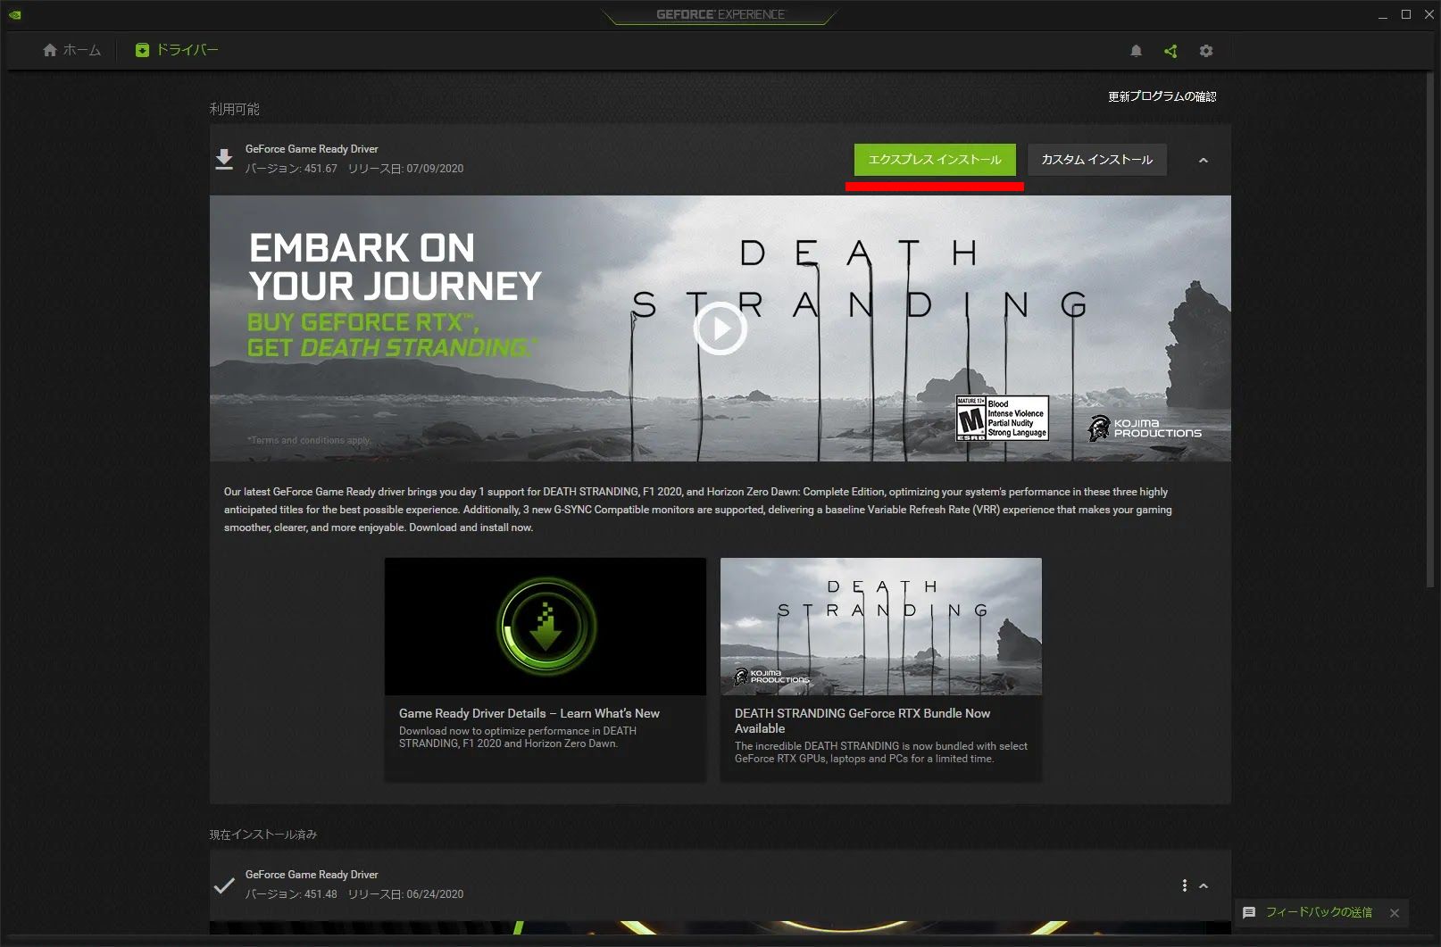1441x947 pixels.
Task: Play the Death Stranding banner video
Action: (x=720, y=328)
